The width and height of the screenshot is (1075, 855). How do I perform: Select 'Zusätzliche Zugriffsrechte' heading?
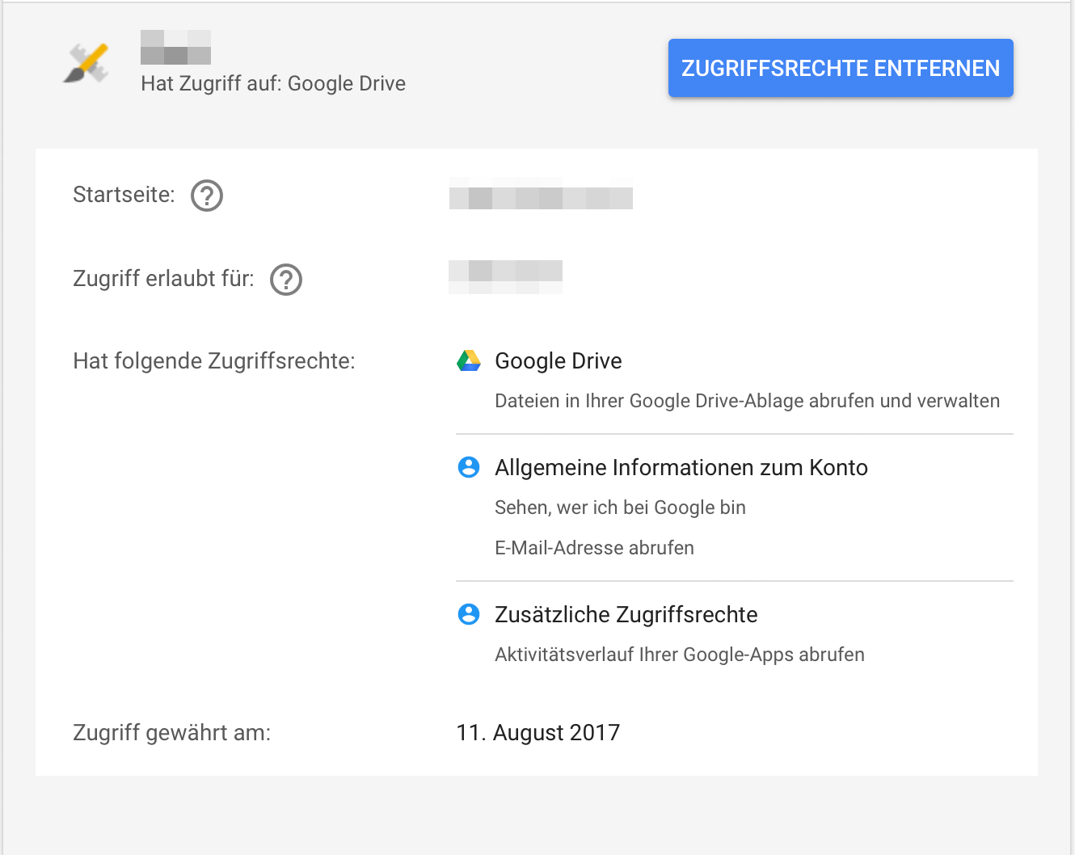point(626,614)
